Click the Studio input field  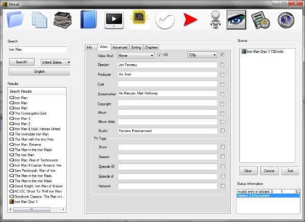[167, 131]
